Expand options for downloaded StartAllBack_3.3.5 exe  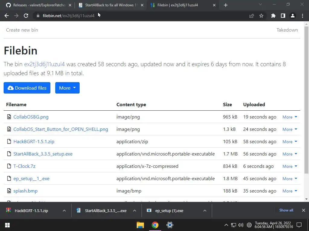click(134, 211)
